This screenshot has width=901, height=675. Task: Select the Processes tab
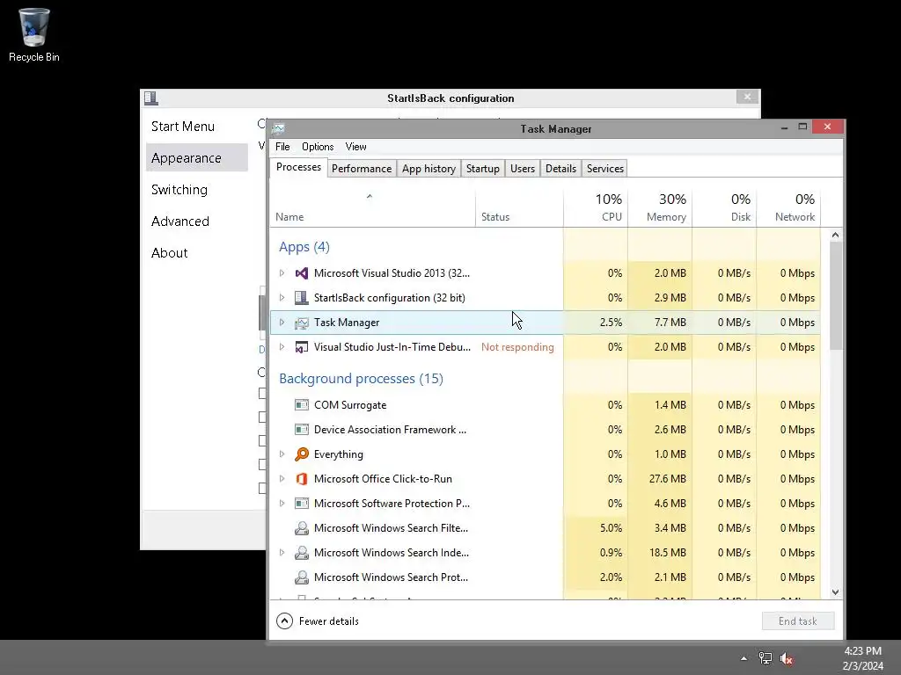point(298,167)
